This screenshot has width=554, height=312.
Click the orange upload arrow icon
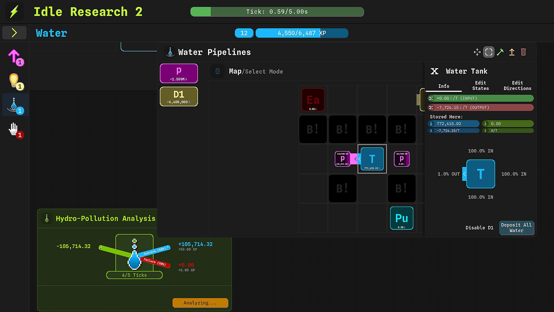512,52
